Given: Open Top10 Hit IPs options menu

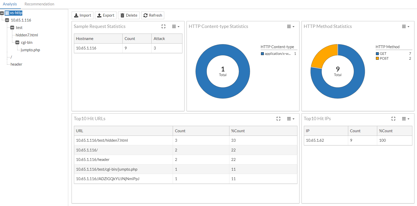Looking at the screenshot, I should pyautogui.click(x=405, y=119).
